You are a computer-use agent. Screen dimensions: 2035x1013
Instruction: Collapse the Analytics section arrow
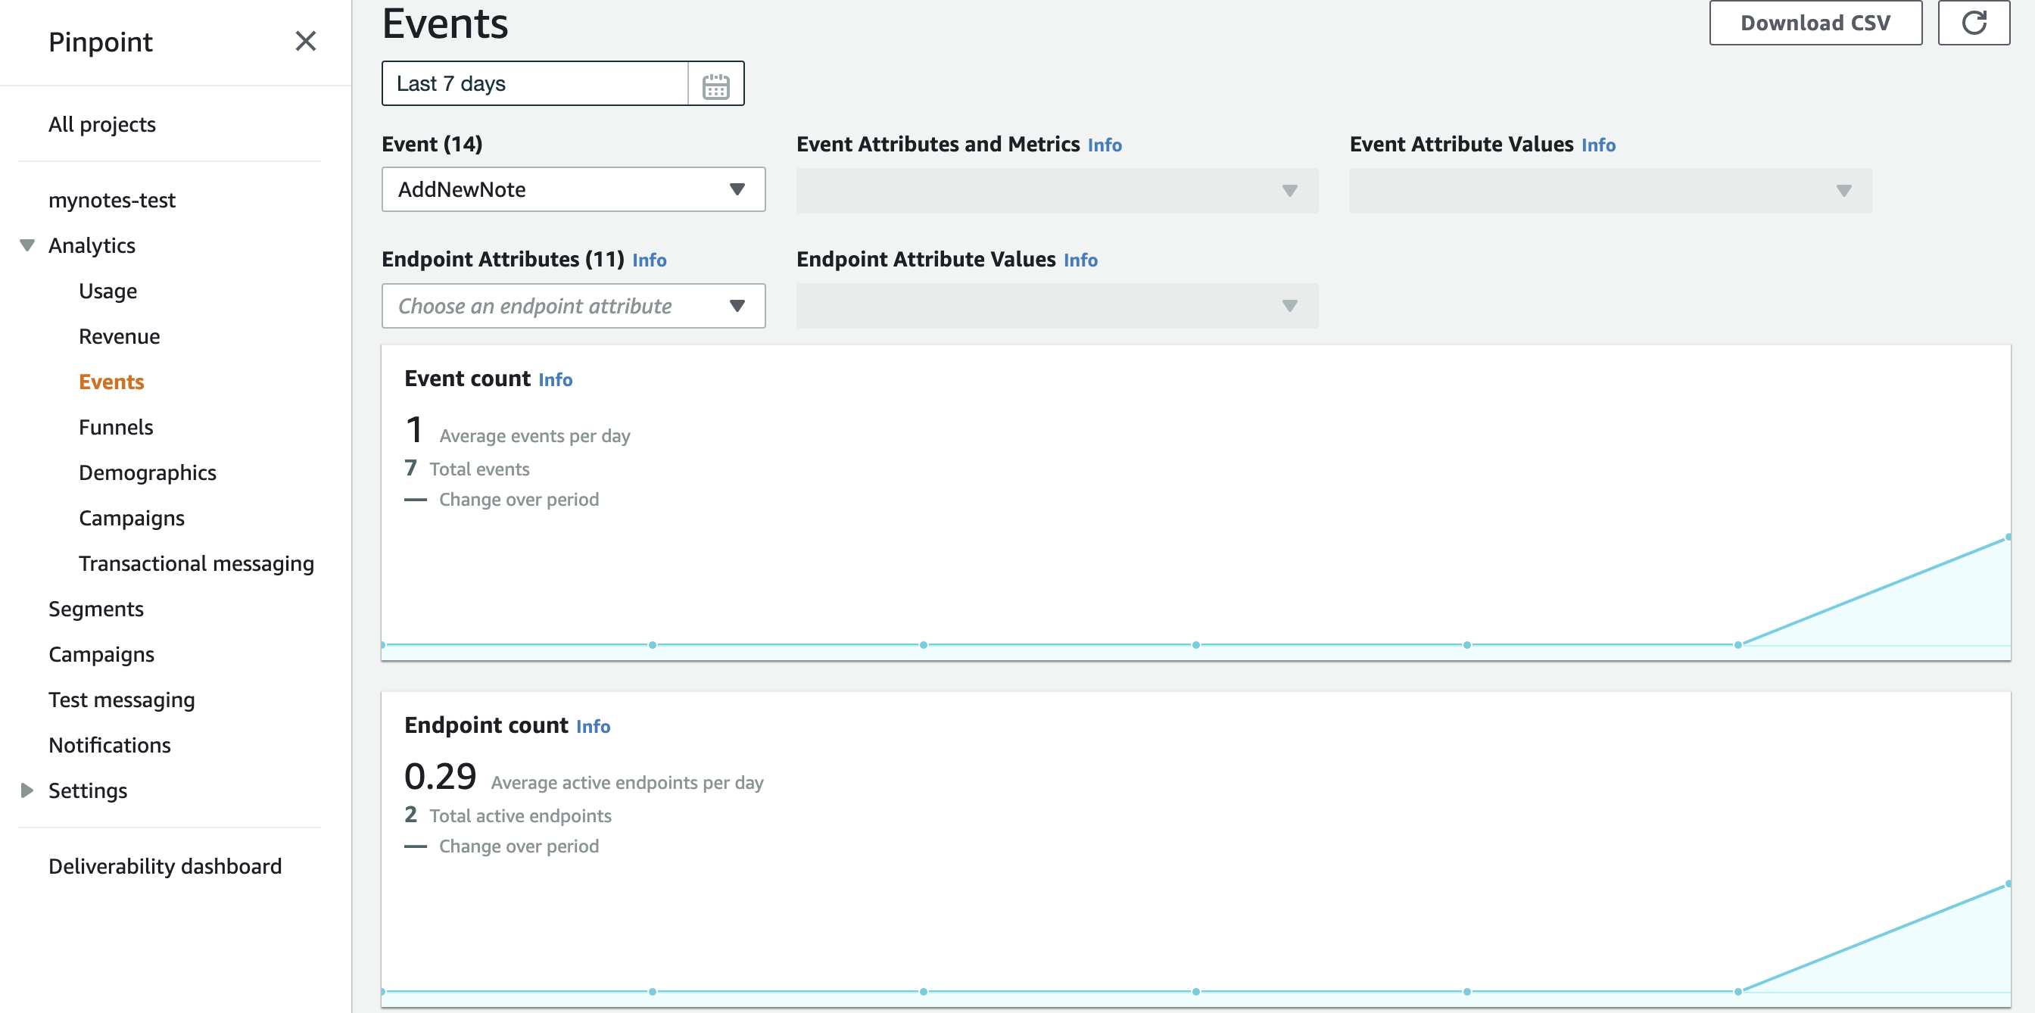(x=26, y=246)
